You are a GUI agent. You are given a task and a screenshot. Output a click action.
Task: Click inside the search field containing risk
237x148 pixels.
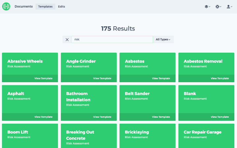coord(112,39)
